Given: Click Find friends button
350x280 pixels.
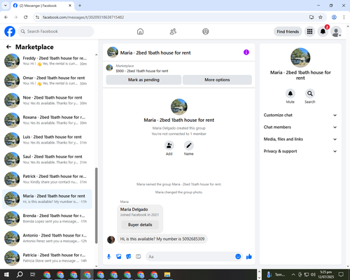Looking at the screenshot, I should pos(288,31).
